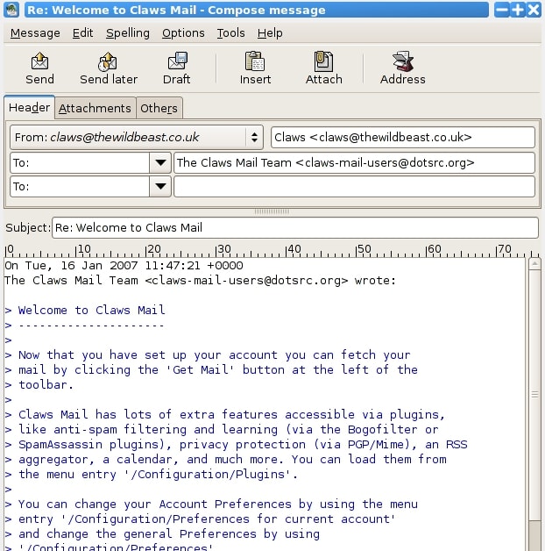This screenshot has height=551, width=545.
Task: Maximize the compose window
Action: [518, 10]
